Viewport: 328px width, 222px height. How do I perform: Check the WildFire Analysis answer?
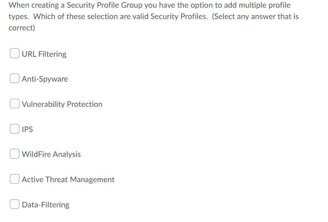coord(14,154)
